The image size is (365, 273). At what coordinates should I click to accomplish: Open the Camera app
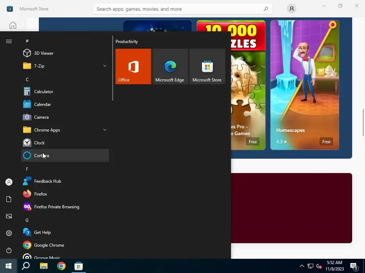click(65, 117)
